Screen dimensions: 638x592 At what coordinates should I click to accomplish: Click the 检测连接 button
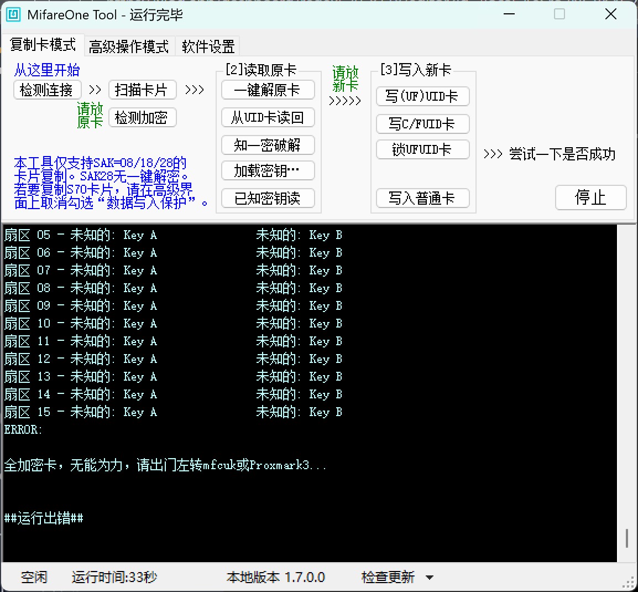(47, 90)
